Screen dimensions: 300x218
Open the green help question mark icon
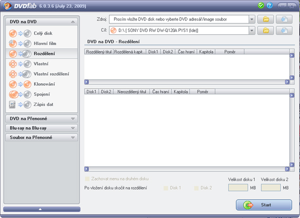(270, 5)
